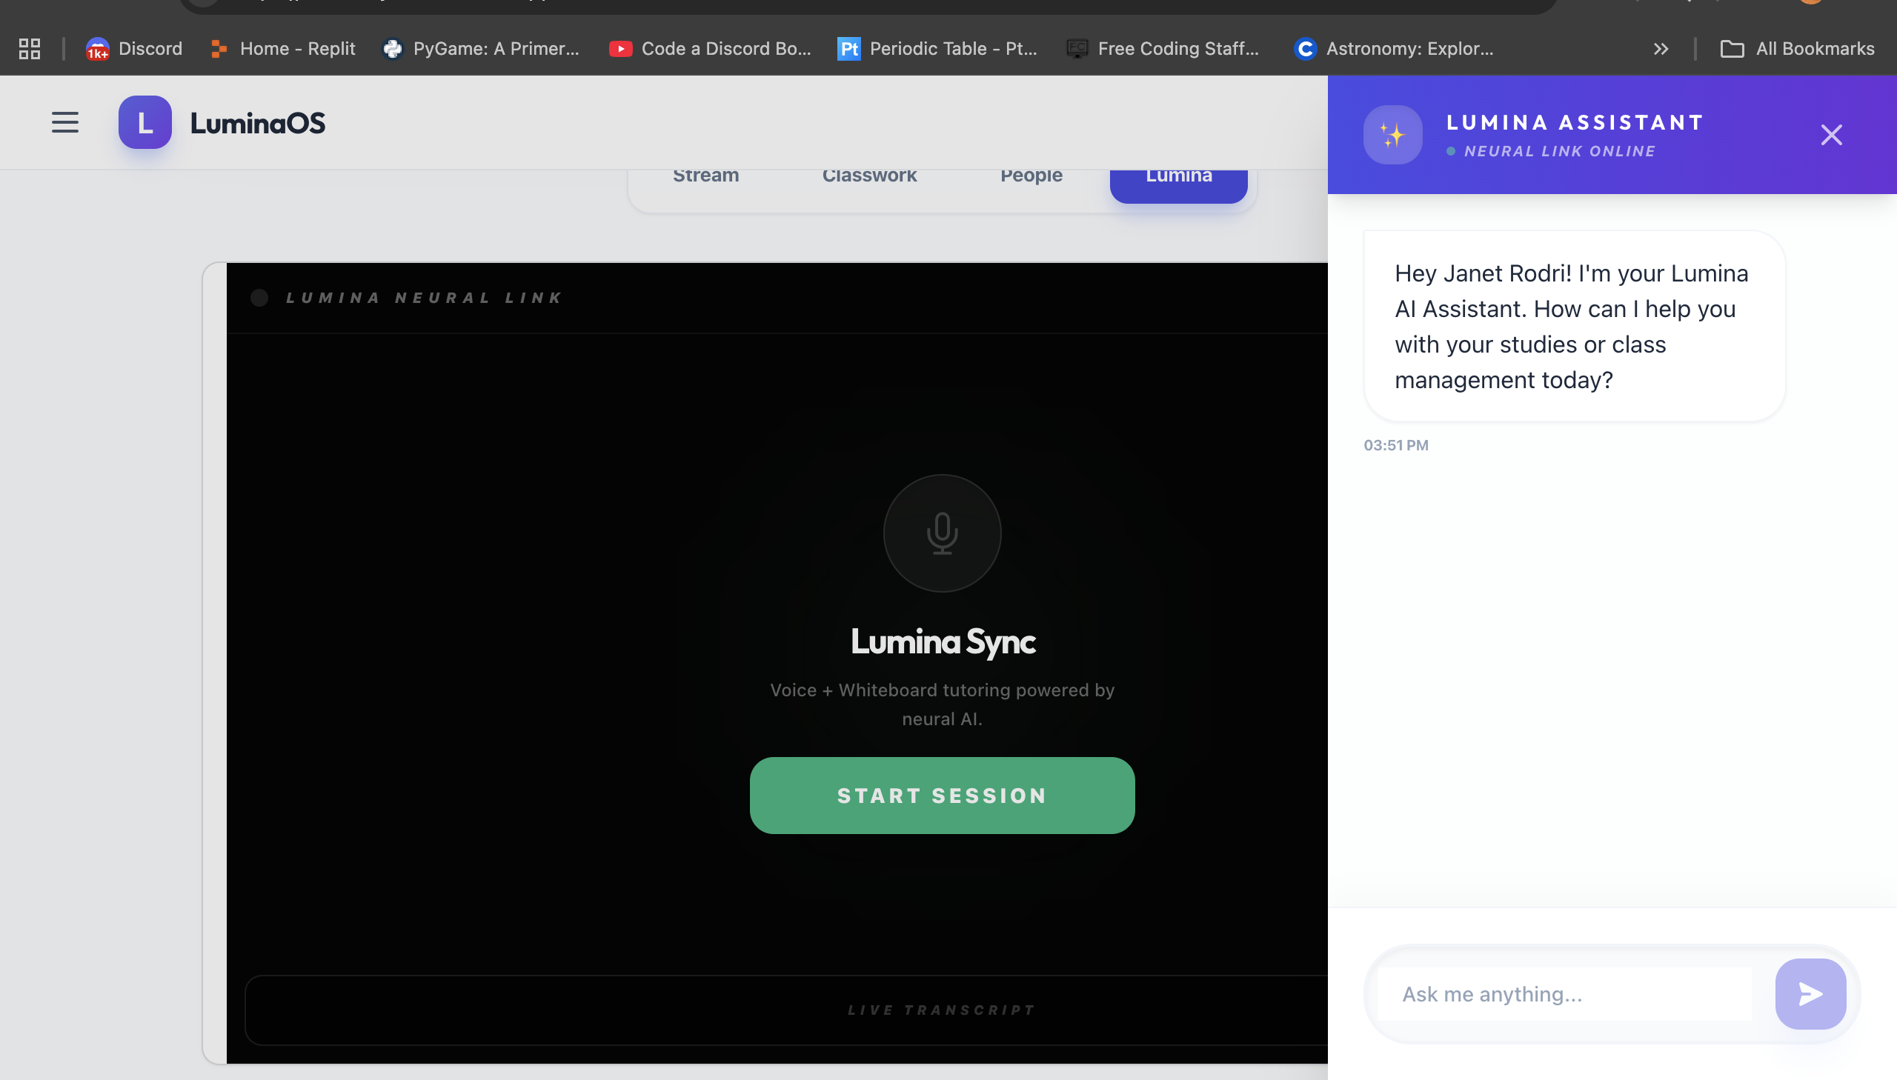Expand the hidden bookmarks chevron
The width and height of the screenshot is (1897, 1080).
click(x=1661, y=49)
